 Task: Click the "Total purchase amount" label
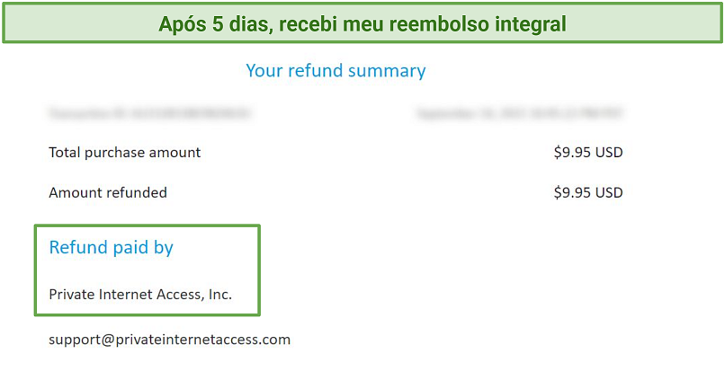[125, 153]
